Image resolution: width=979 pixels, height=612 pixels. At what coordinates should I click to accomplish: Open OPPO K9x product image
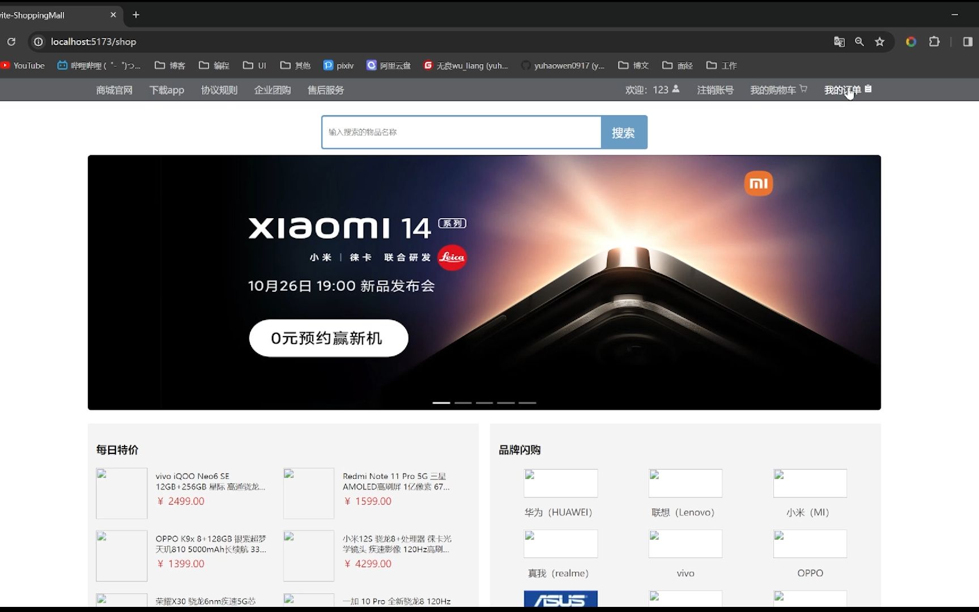click(x=122, y=555)
